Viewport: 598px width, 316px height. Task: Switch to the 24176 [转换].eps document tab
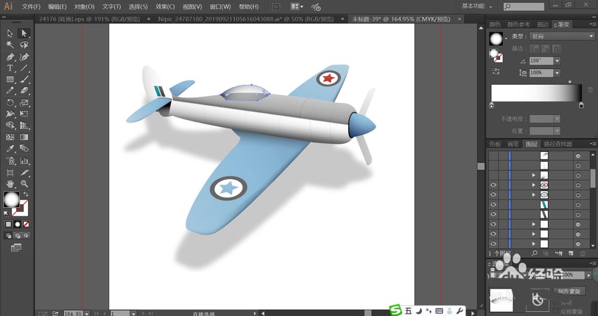[x=89, y=19]
